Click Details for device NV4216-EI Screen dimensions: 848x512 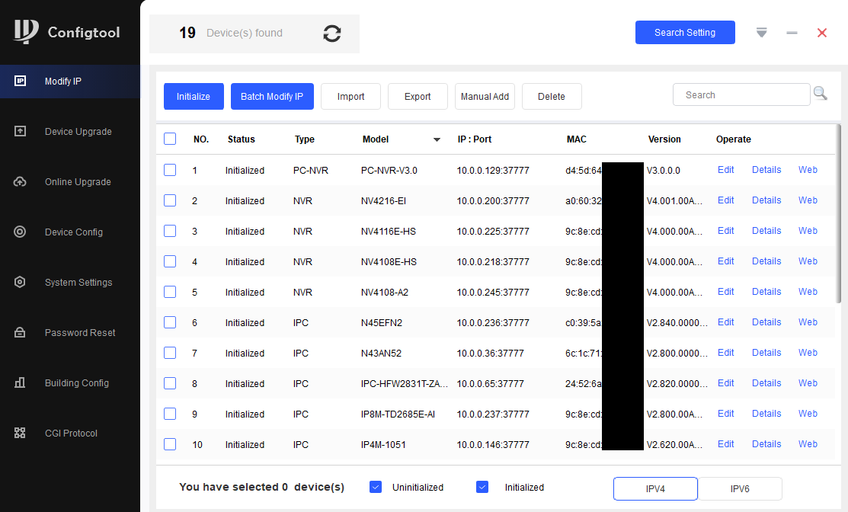point(766,200)
